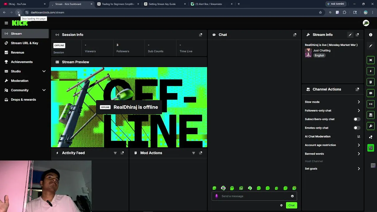
Task: Open Drops & rewards page
Action: coord(25,100)
